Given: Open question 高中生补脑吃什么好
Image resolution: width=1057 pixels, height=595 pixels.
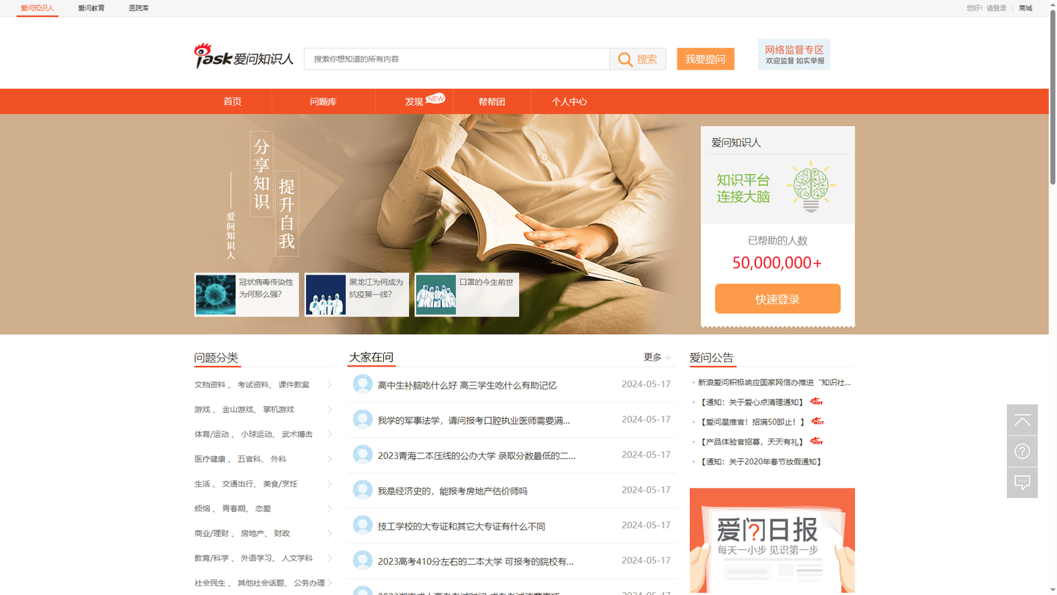Looking at the screenshot, I should [x=467, y=385].
